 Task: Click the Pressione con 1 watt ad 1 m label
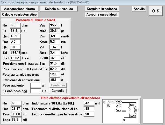[x=24, y=64]
